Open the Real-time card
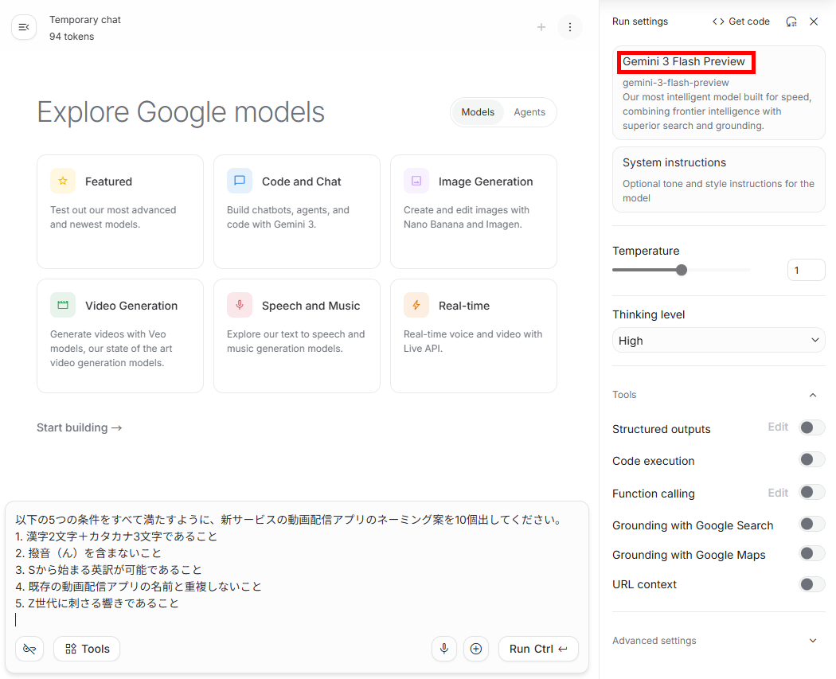The height and width of the screenshot is (679, 836). (x=474, y=336)
